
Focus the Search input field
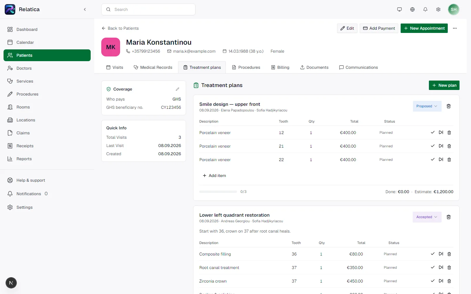click(148, 9)
